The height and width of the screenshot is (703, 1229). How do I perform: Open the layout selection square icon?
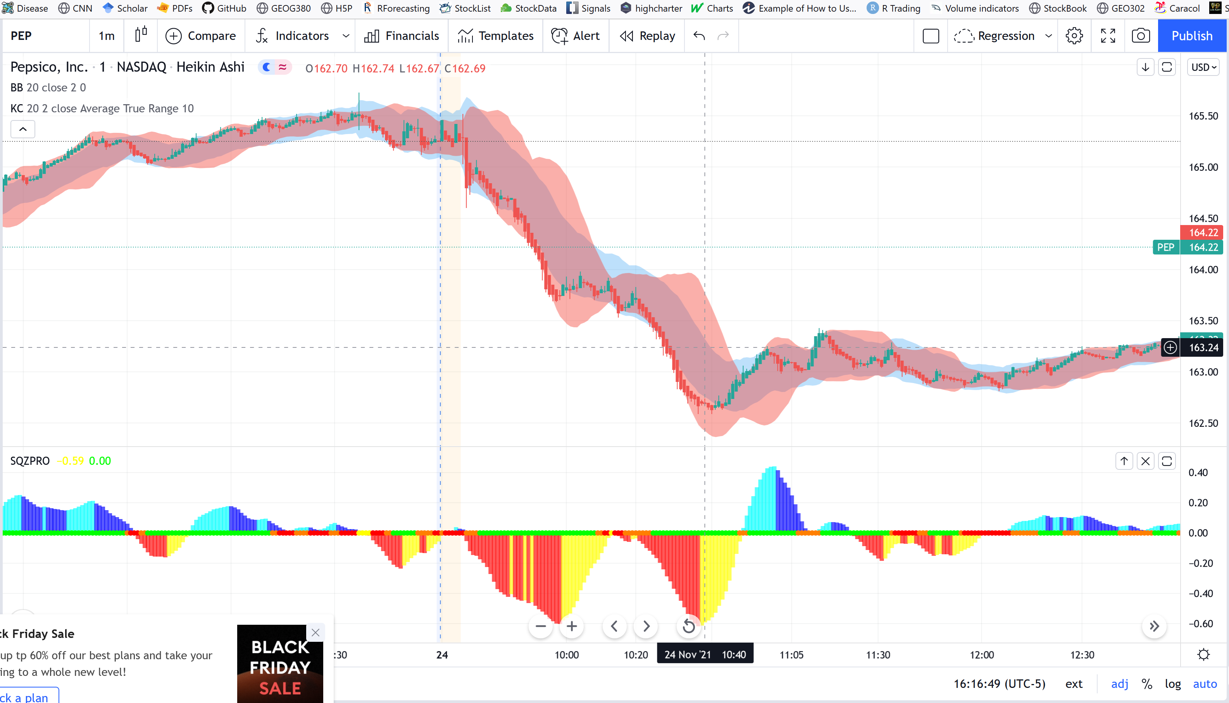coord(931,36)
